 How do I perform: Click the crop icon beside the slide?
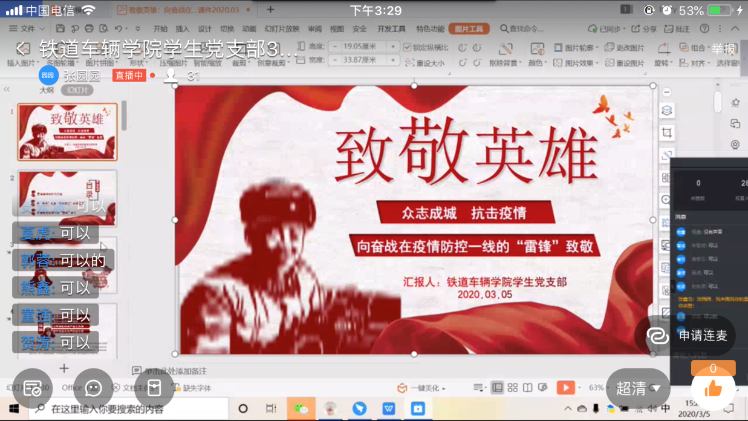click(667, 133)
